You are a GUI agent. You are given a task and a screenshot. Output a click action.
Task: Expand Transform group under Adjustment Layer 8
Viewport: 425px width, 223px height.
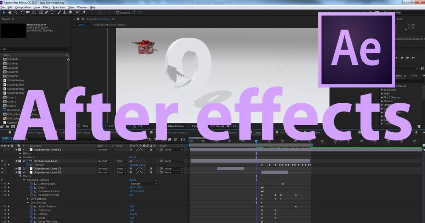click(x=20, y=157)
